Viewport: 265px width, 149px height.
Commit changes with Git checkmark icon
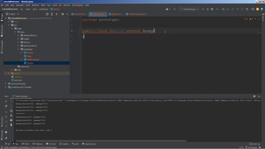(233, 9)
